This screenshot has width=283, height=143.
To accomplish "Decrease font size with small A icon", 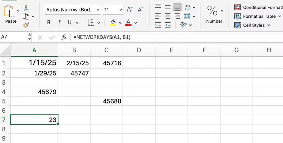I will [x=140, y=9].
